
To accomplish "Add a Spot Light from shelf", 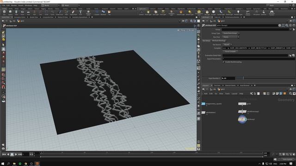I will (x=155, y=12).
